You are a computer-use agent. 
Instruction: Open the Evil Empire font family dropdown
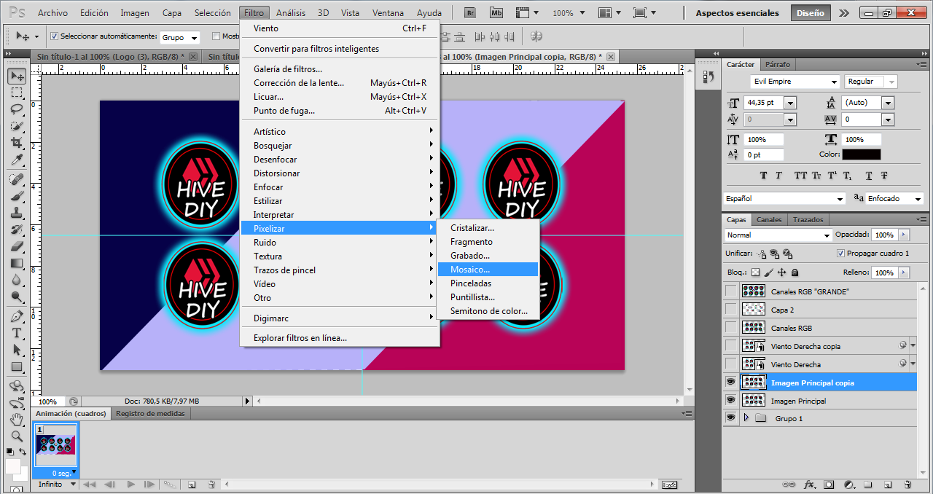[x=835, y=82]
